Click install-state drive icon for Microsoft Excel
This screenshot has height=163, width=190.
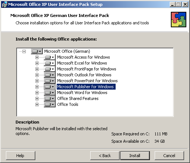tap(50, 63)
